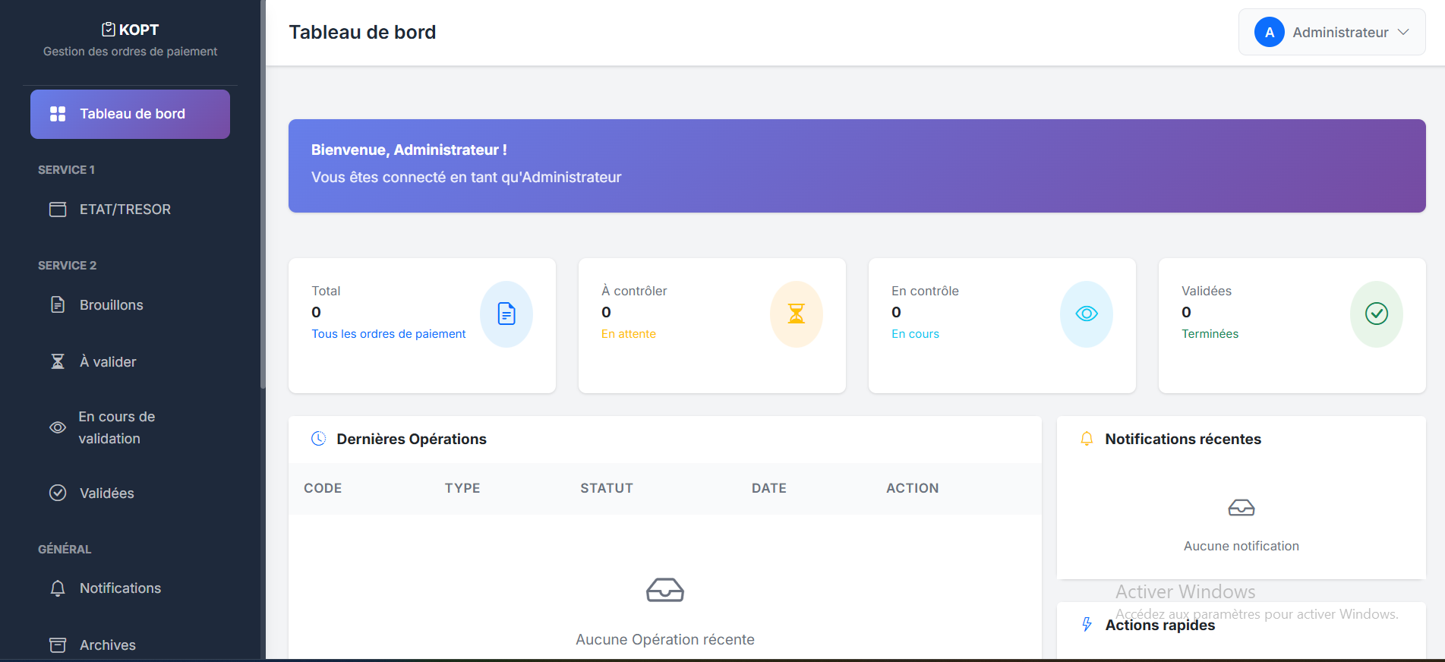This screenshot has width=1445, height=662.
Task: Click the hourglass icon in À contrôler card
Action: 796,314
